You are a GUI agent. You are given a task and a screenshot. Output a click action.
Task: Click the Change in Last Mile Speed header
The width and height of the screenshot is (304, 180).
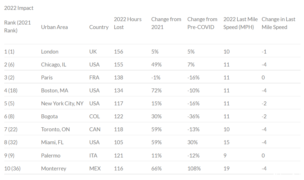point(278,23)
